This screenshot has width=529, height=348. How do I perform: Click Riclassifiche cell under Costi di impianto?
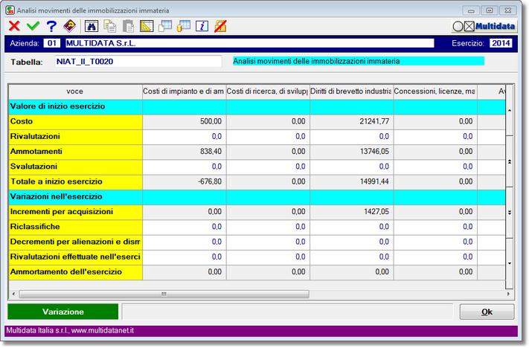pyautogui.click(x=185, y=227)
